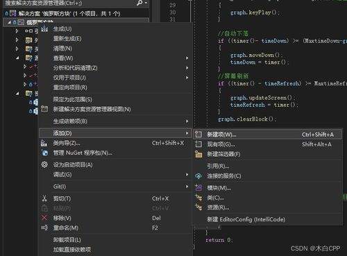Open the 查看(W) submenu arrow
Viewport: 347px width, 256px height.
click(x=187, y=58)
